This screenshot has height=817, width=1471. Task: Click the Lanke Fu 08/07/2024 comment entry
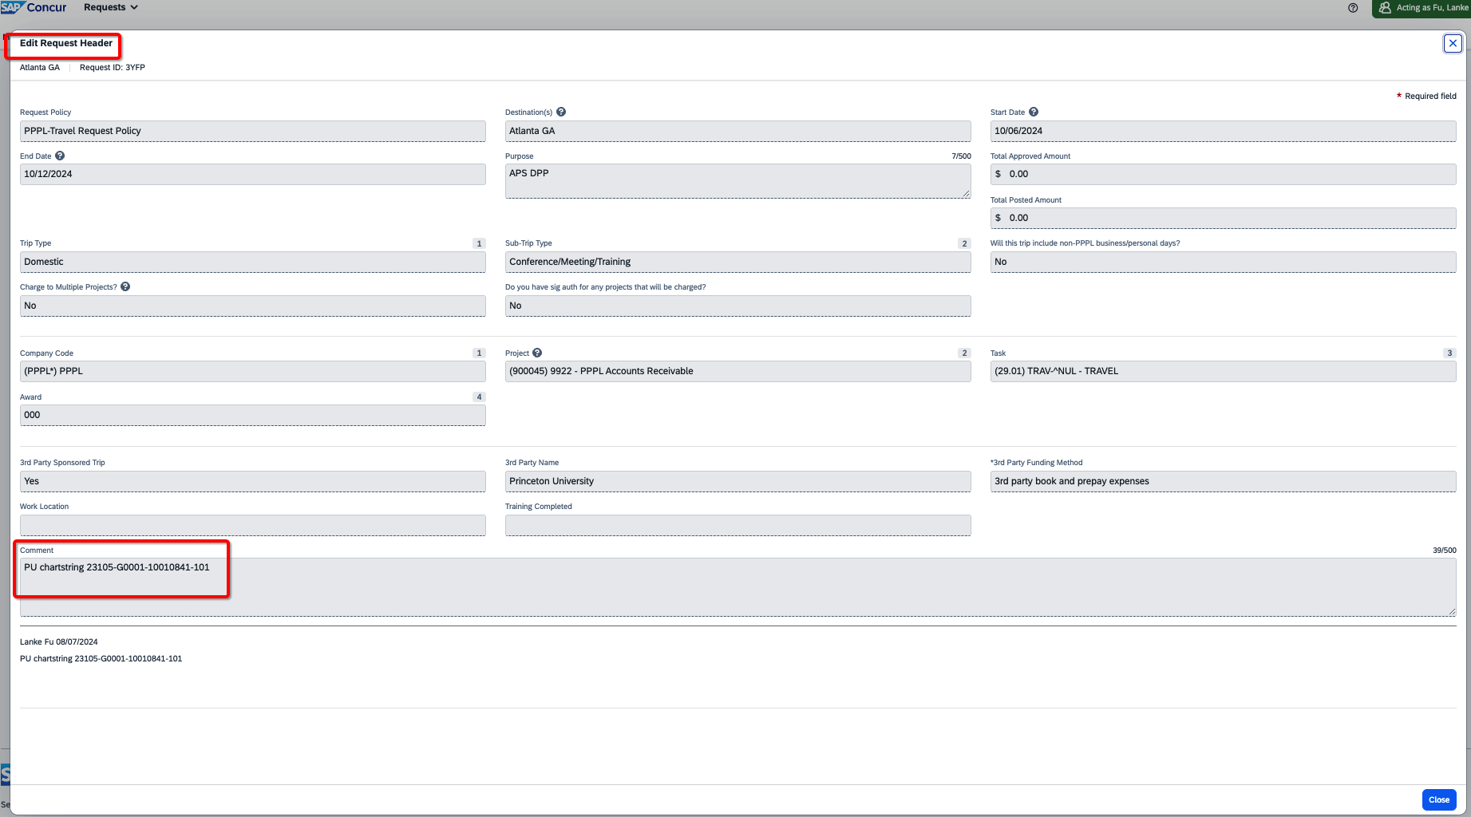(59, 641)
